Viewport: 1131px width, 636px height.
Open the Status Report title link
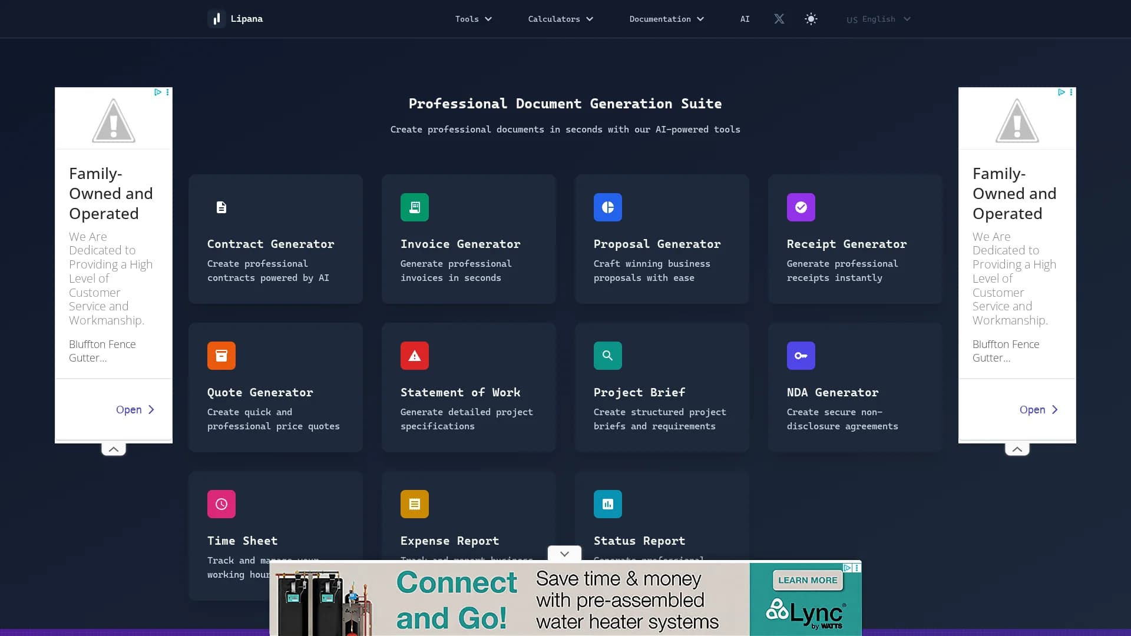[x=640, y=541]
